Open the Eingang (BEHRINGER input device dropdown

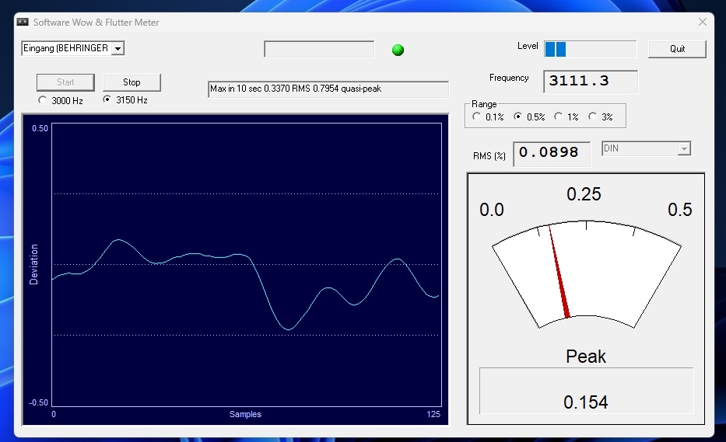pyautogui.click(x=118, y=48)
